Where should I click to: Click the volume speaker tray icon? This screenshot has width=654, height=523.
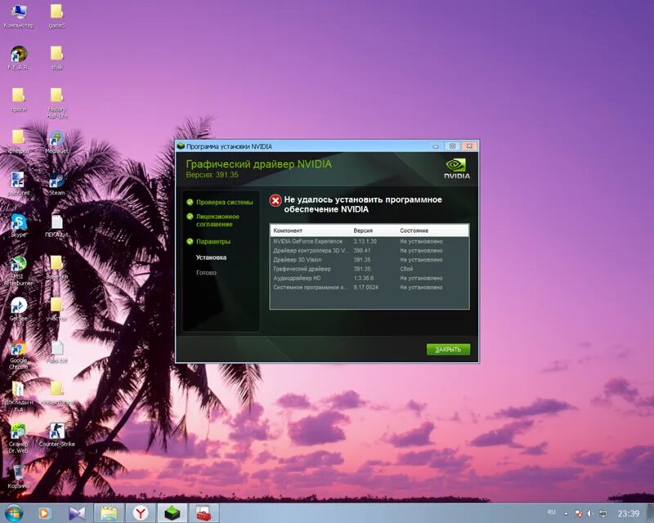point(590,513)
